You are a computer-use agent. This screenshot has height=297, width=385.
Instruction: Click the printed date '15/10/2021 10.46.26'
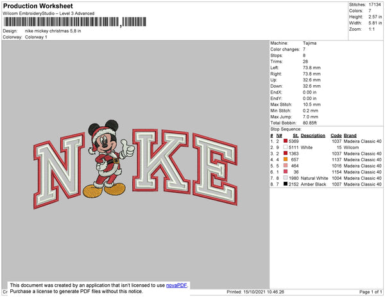point(264,292)
